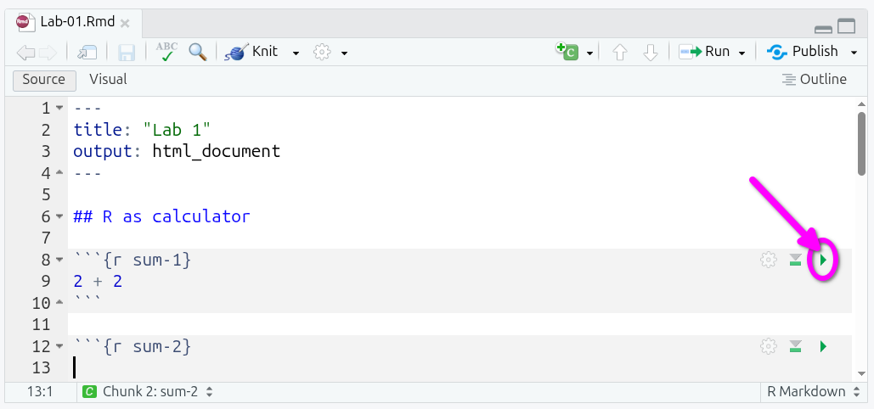Run the sum-2 chunk with the play icon
This screenshot has width=874, height=409.
[822, 346]
